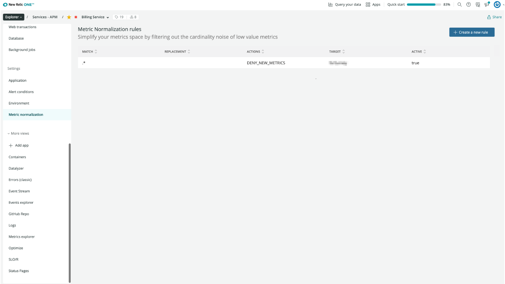
Task: Click the Quick start progress bar
Action: [x=424, y=5]
